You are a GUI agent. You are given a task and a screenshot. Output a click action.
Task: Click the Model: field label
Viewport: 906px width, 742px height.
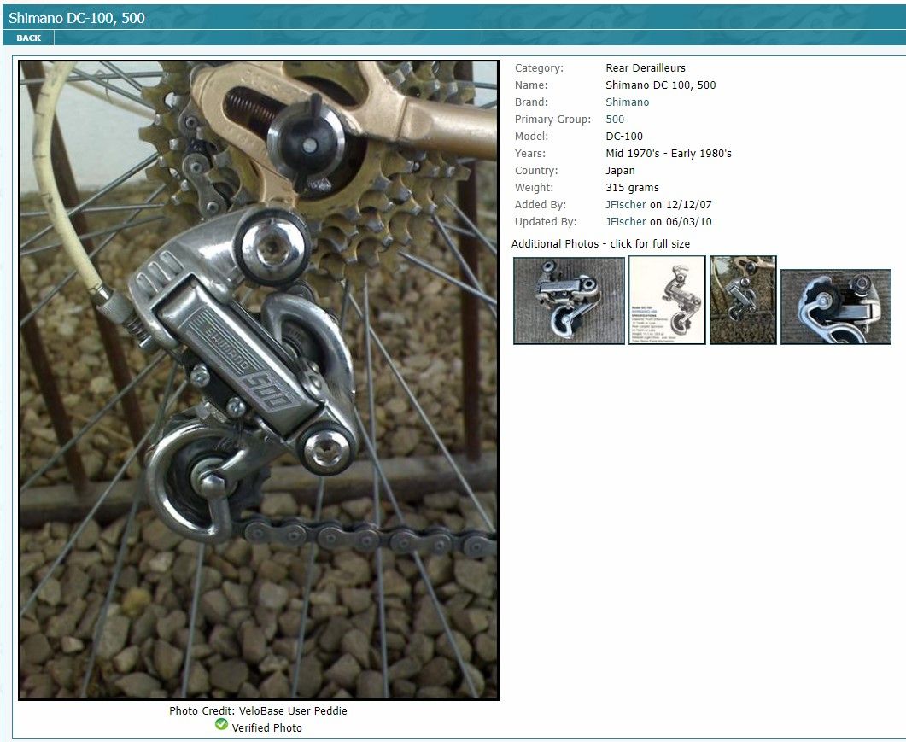532,137
